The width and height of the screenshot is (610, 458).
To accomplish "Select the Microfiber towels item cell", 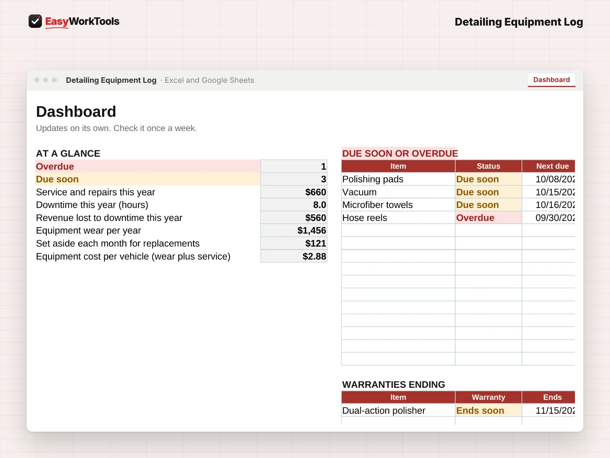I will (x=398, y=205).
